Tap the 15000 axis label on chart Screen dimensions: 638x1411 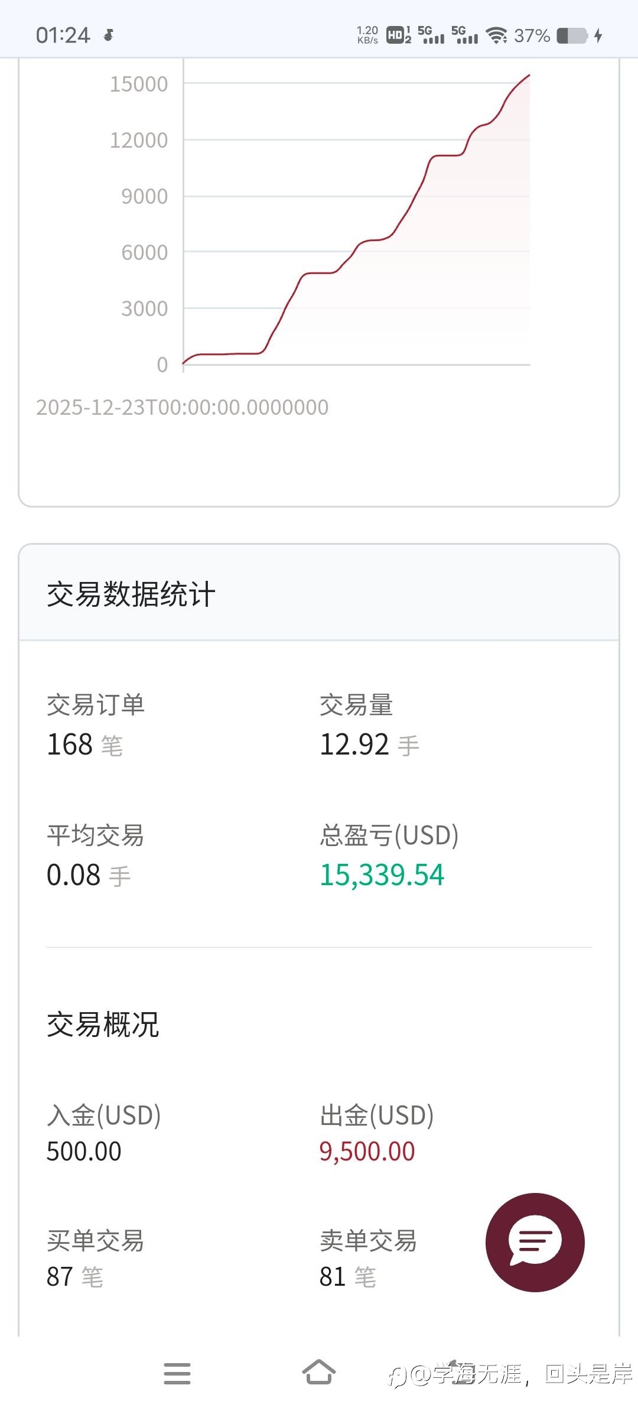click(139, 84)
